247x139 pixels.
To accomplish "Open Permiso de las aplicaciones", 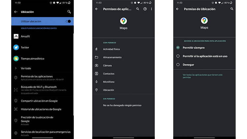I will [36, 78].
